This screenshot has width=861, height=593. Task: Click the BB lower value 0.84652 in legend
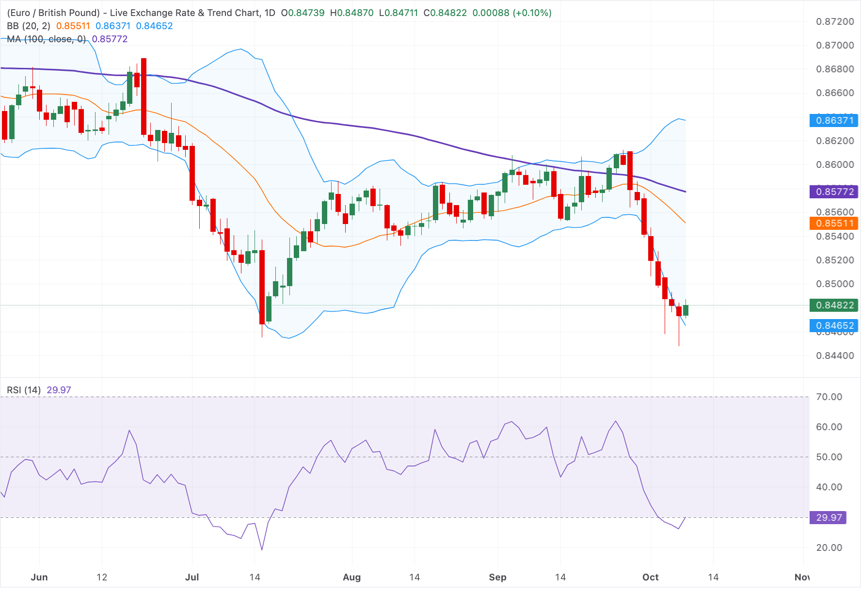click(154, 26)
